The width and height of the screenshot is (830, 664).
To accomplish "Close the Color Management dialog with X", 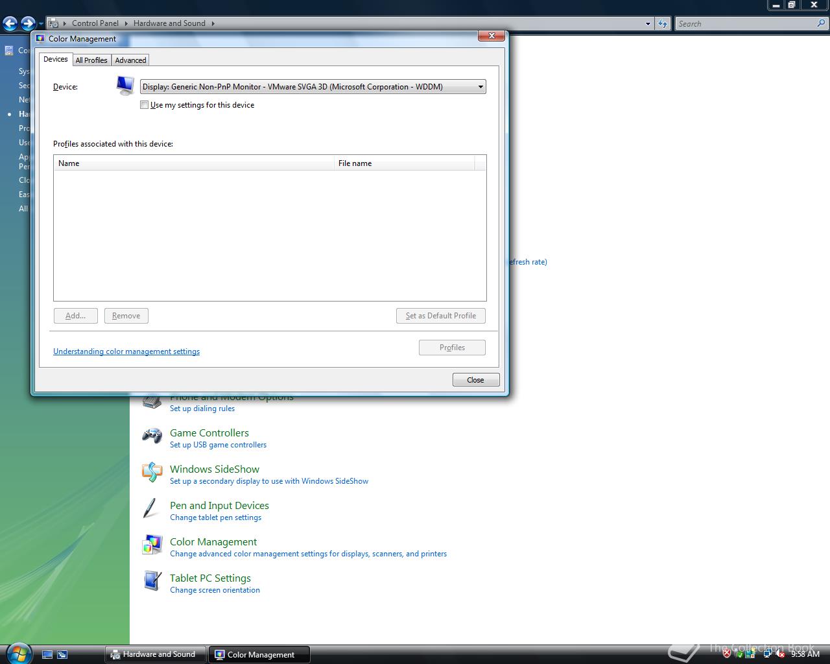I will tap(492, 36).
